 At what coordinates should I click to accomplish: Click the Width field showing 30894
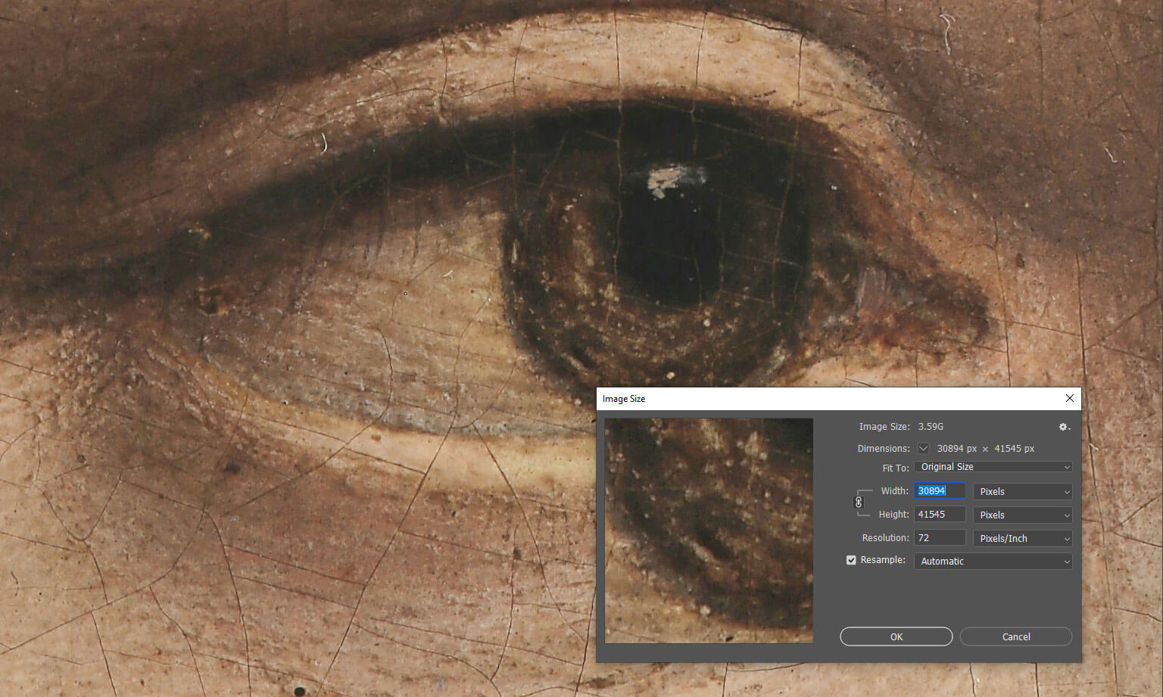940,491
